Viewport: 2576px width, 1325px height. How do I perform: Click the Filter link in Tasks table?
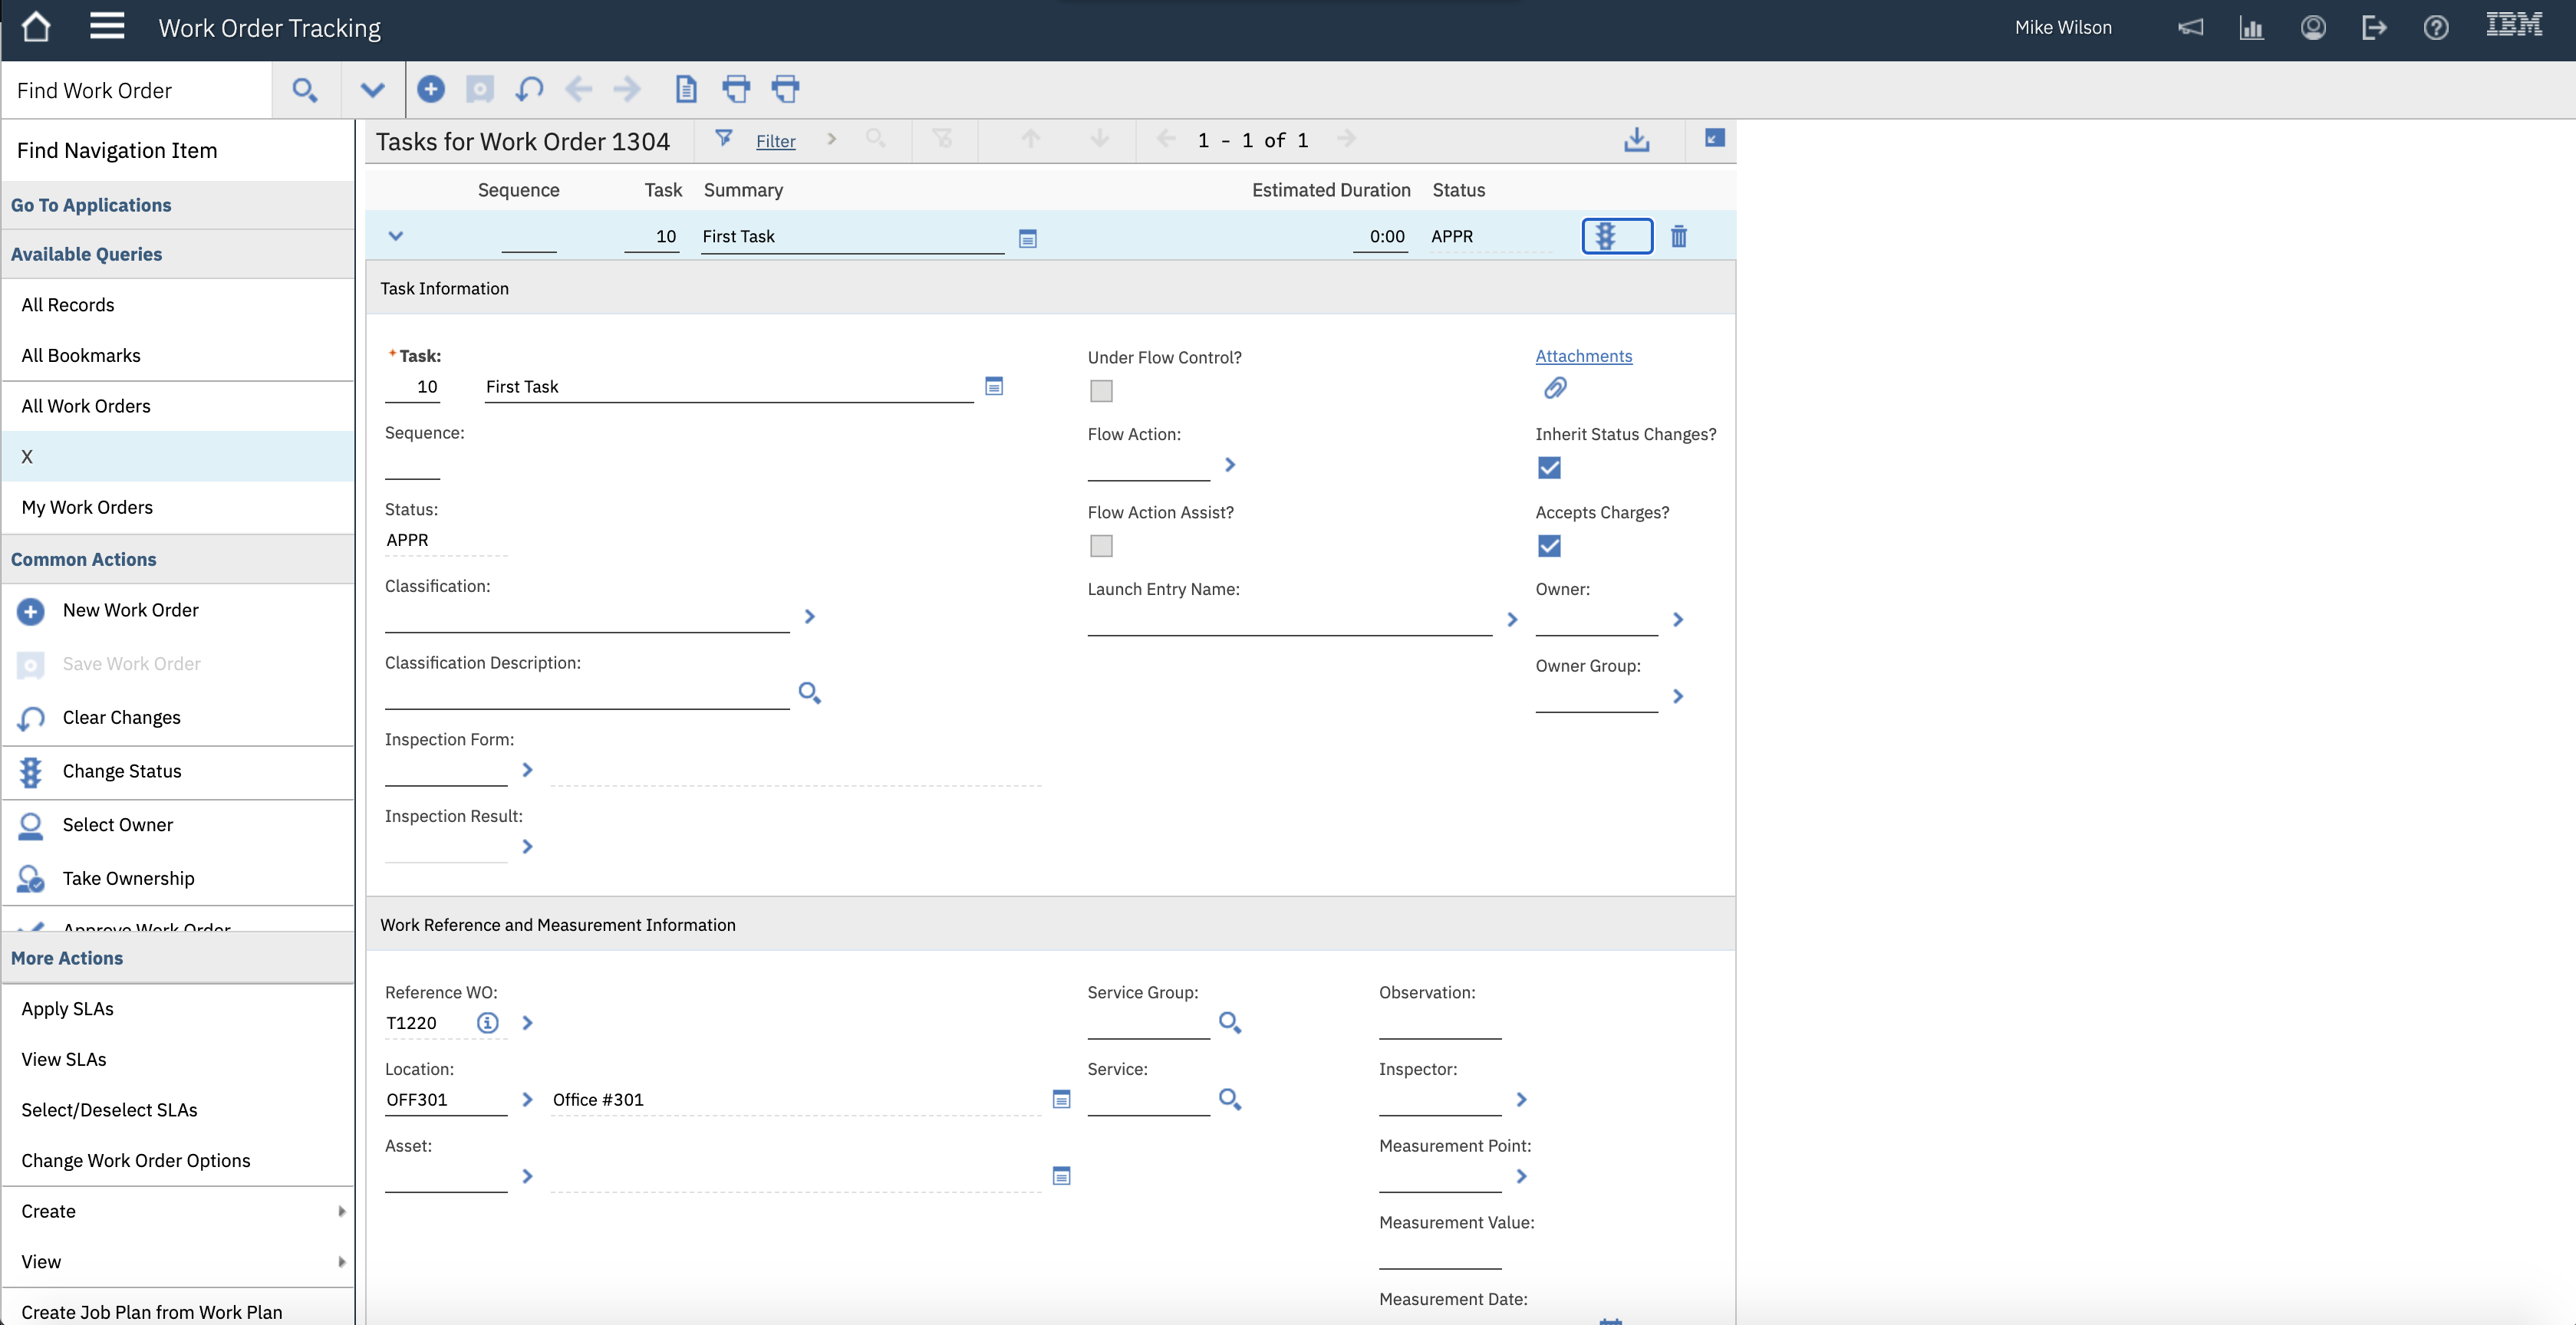click(x=775, y=141)
